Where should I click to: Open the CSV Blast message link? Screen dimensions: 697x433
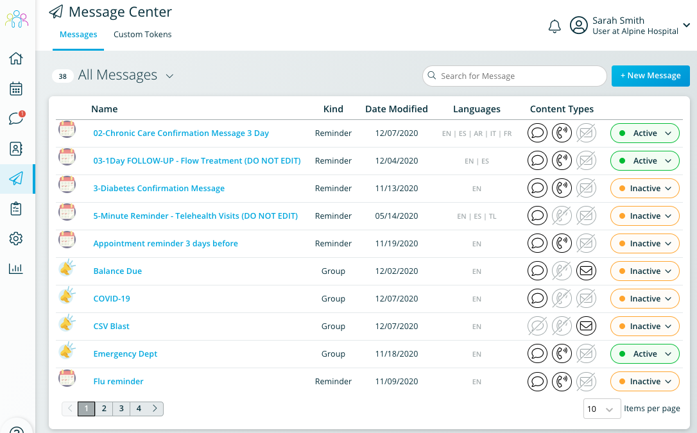pyautogui.click(x=111, y=327)
